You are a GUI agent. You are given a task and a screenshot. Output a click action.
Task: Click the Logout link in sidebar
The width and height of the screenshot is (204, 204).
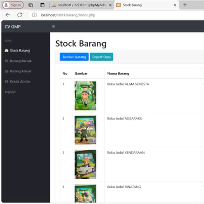(x=10, y=92)
